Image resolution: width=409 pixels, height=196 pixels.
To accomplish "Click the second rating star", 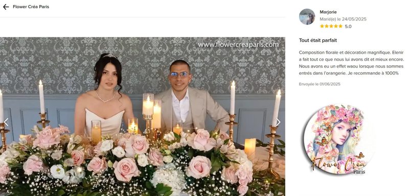I will click(x=327, y=27).
